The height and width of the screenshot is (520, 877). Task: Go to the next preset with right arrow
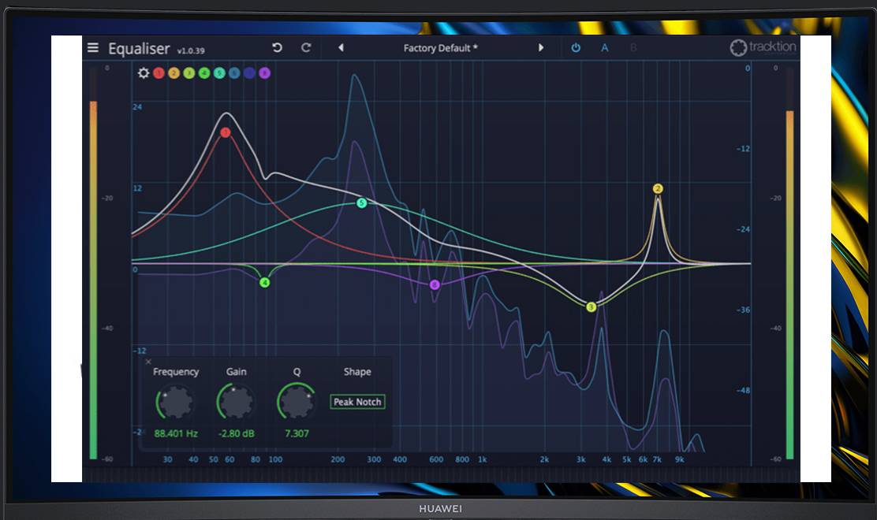(x=541, y=47)
